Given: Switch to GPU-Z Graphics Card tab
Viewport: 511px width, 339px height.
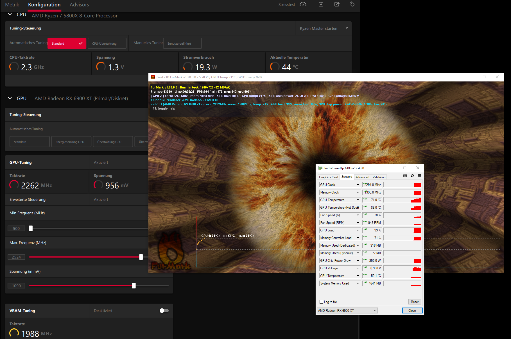Looking at the screenshot, I should [329, 177].
